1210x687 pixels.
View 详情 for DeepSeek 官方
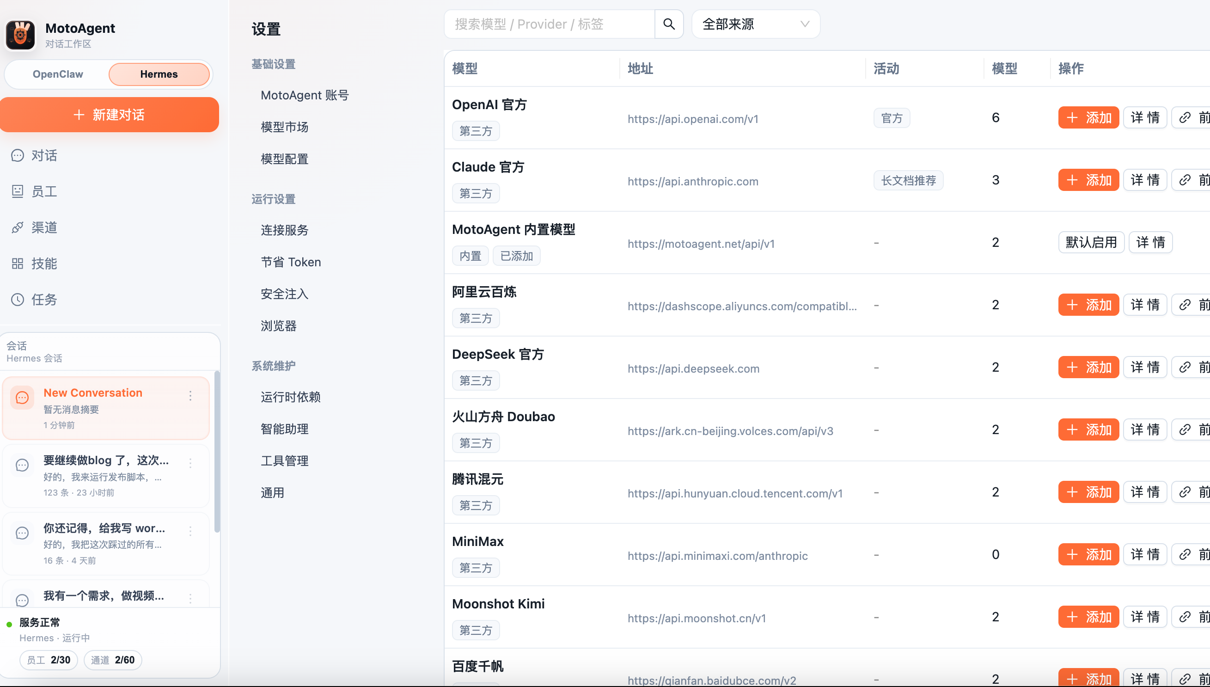[x=1145, y=367]
